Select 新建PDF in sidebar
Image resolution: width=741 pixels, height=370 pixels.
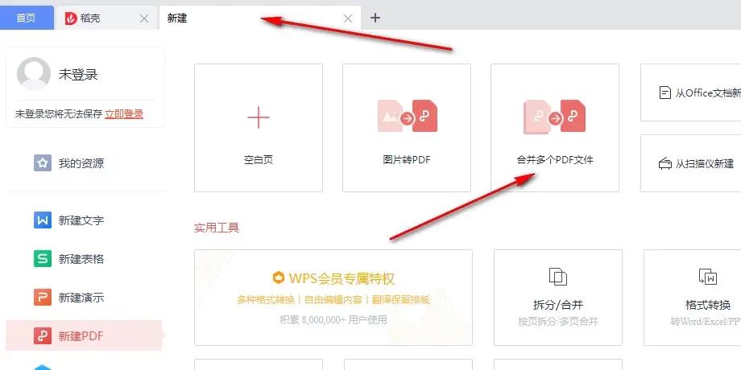(x=84, y=336)
